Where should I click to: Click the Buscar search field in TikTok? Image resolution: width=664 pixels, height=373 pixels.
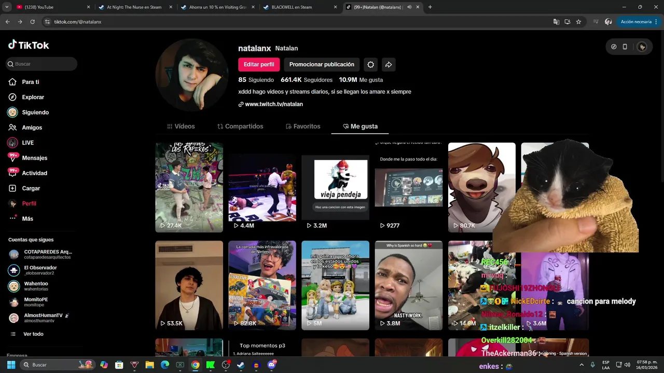coord(41,64)
